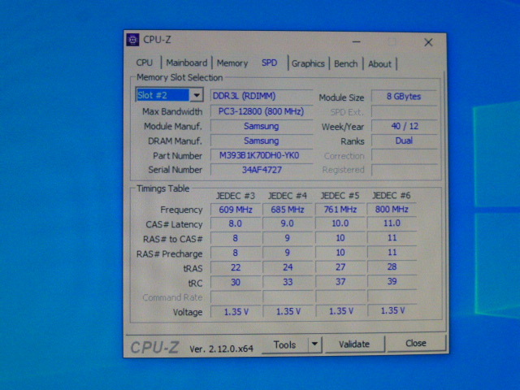This screenshot has height=390, width=520.
Task: Expand the Slot #2 dropdown arrow
Action: click(197, 95)
